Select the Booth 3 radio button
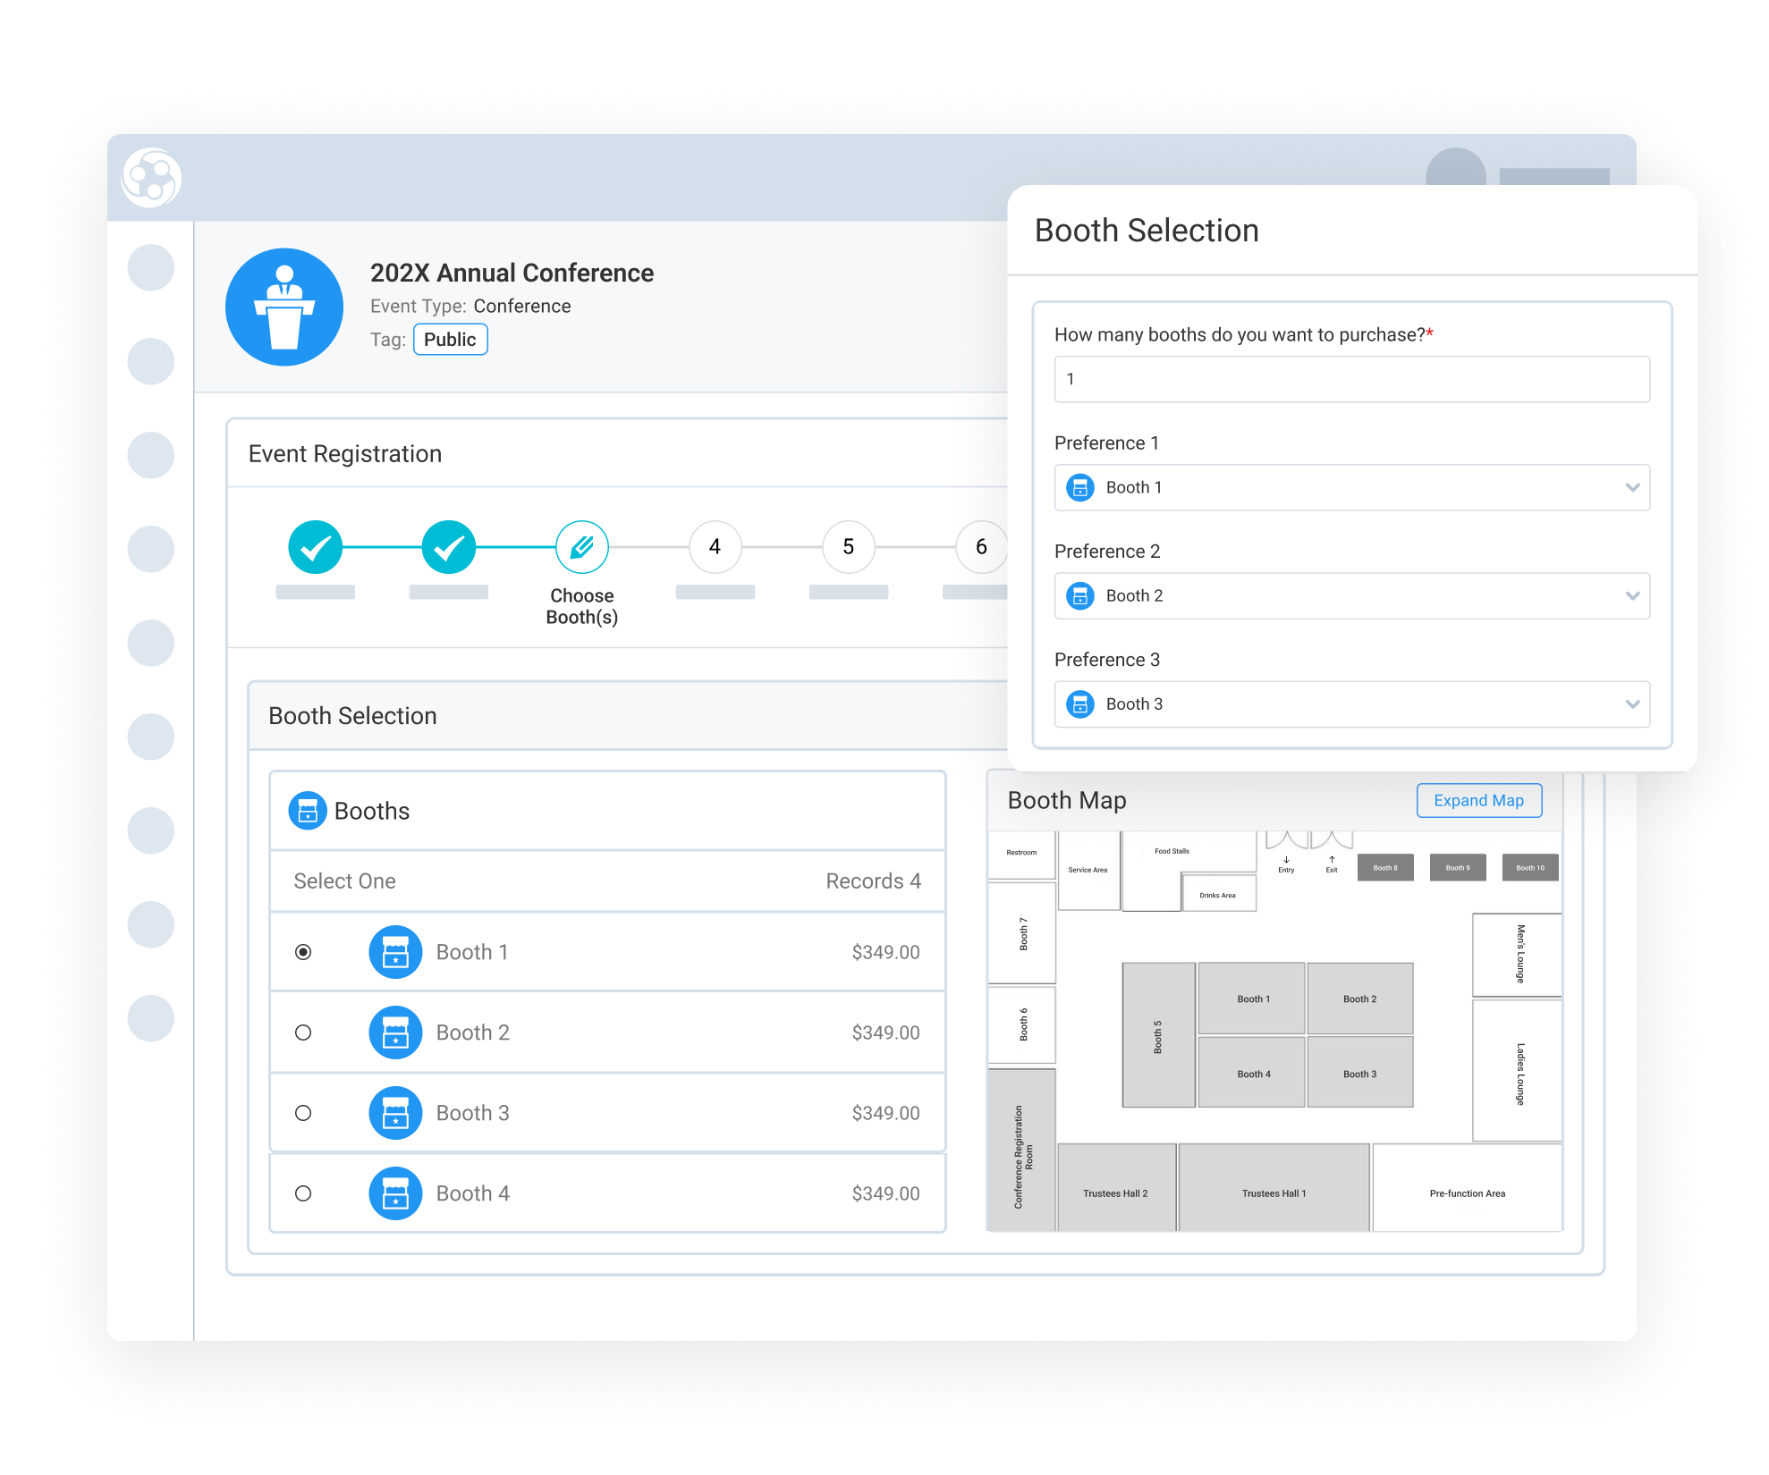 tap(303, 1113)
